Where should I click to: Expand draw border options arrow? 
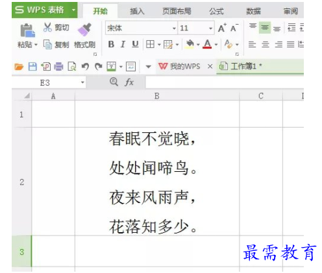point(177,45)
